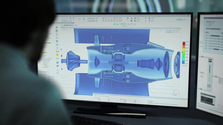Click the teal square icon below the grid icon
Image resolution: width=223 pixels, height=125 pixels.
[58, 62]
